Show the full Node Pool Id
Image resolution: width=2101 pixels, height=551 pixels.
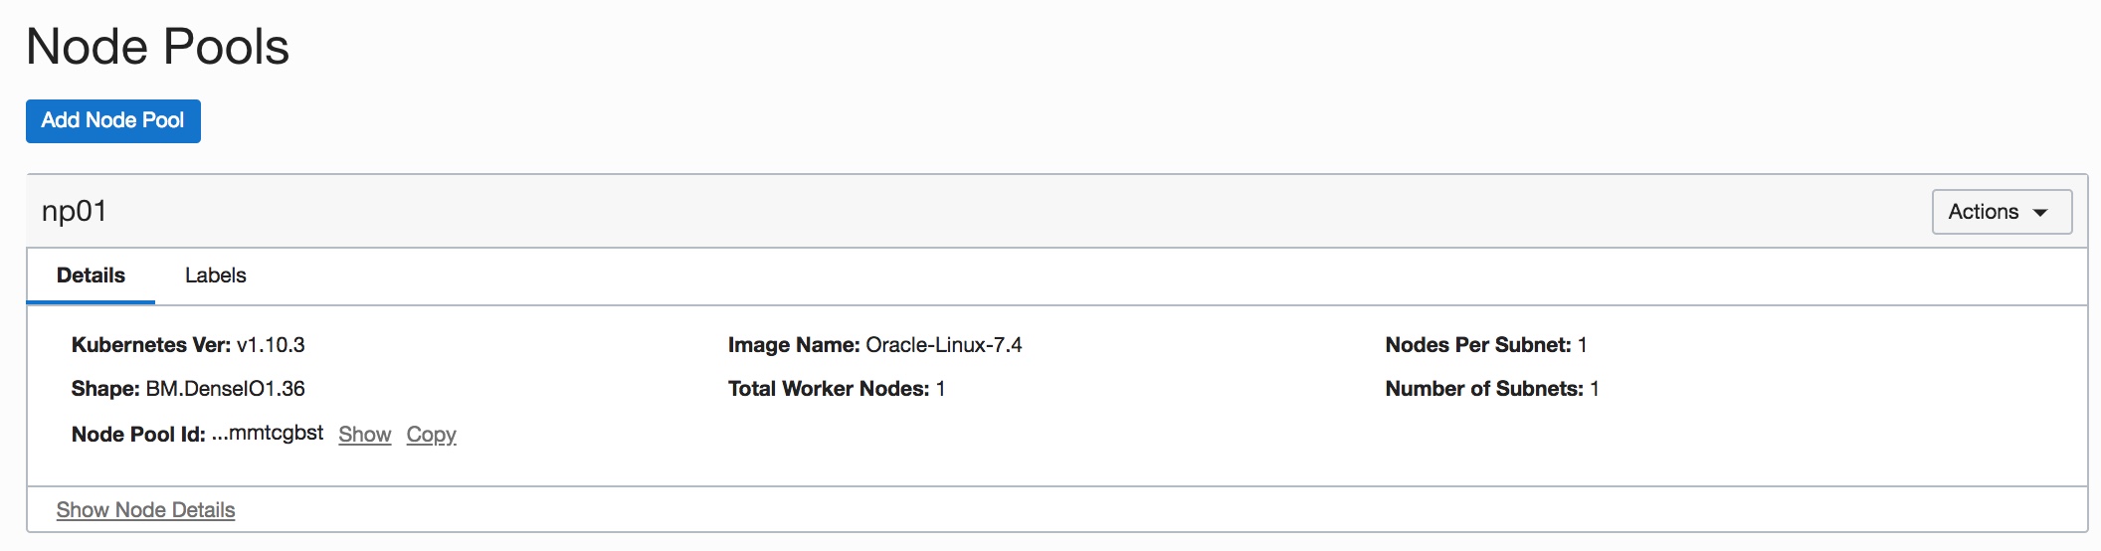tap(364, 435)
